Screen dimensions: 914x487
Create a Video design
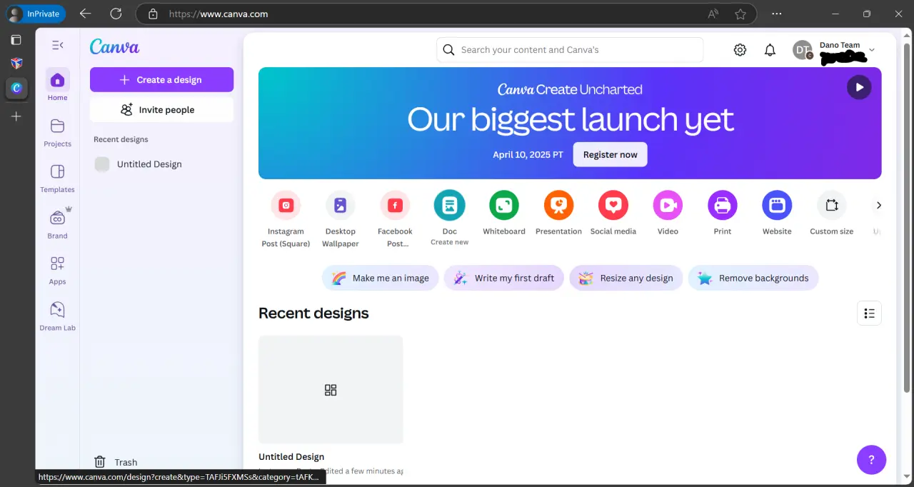tap(668, 213)
